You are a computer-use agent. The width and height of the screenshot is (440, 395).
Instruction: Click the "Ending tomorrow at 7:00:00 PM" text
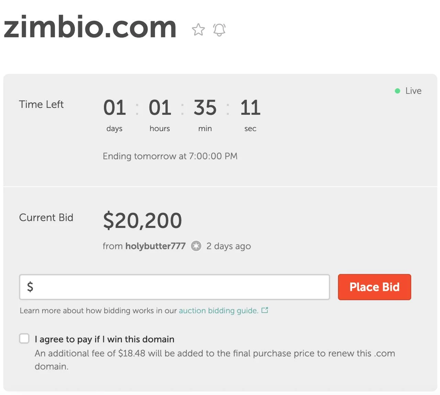[170, 156]
